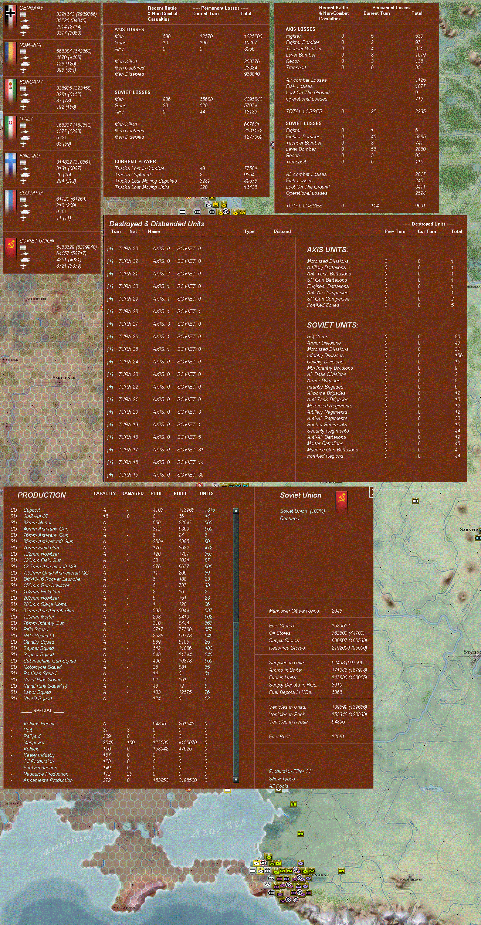Click Finland's aircraft strength icon
Image resolution: width=481 pixels, height=925 pixels.
coord(24,181)
